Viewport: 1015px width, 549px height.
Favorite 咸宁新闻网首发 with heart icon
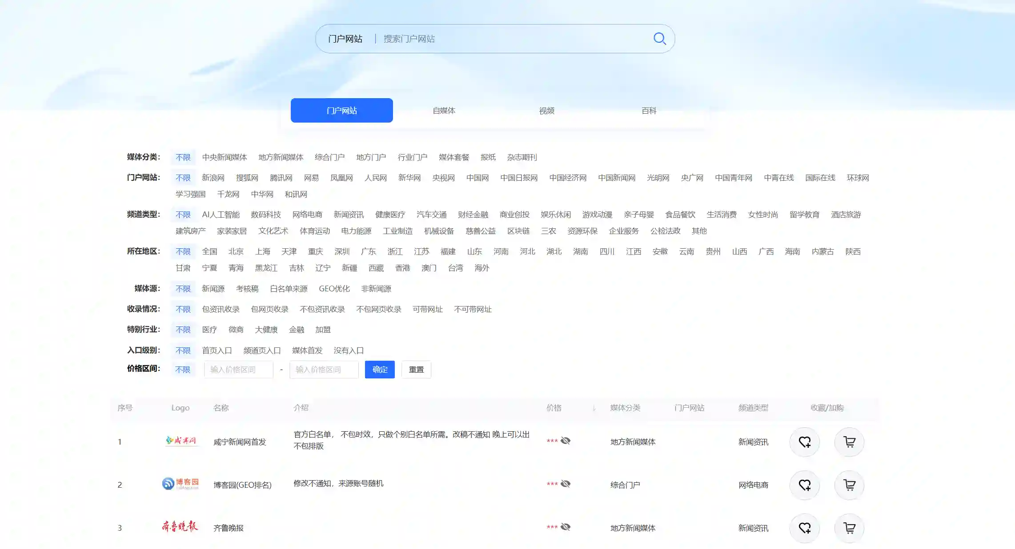tap(804, 442)
